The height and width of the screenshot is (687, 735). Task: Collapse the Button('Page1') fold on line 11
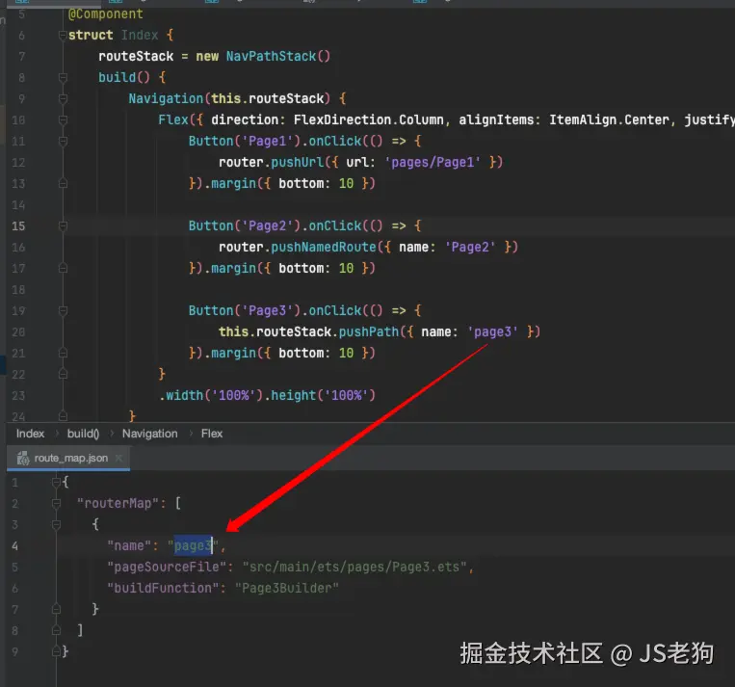point(63,141)
